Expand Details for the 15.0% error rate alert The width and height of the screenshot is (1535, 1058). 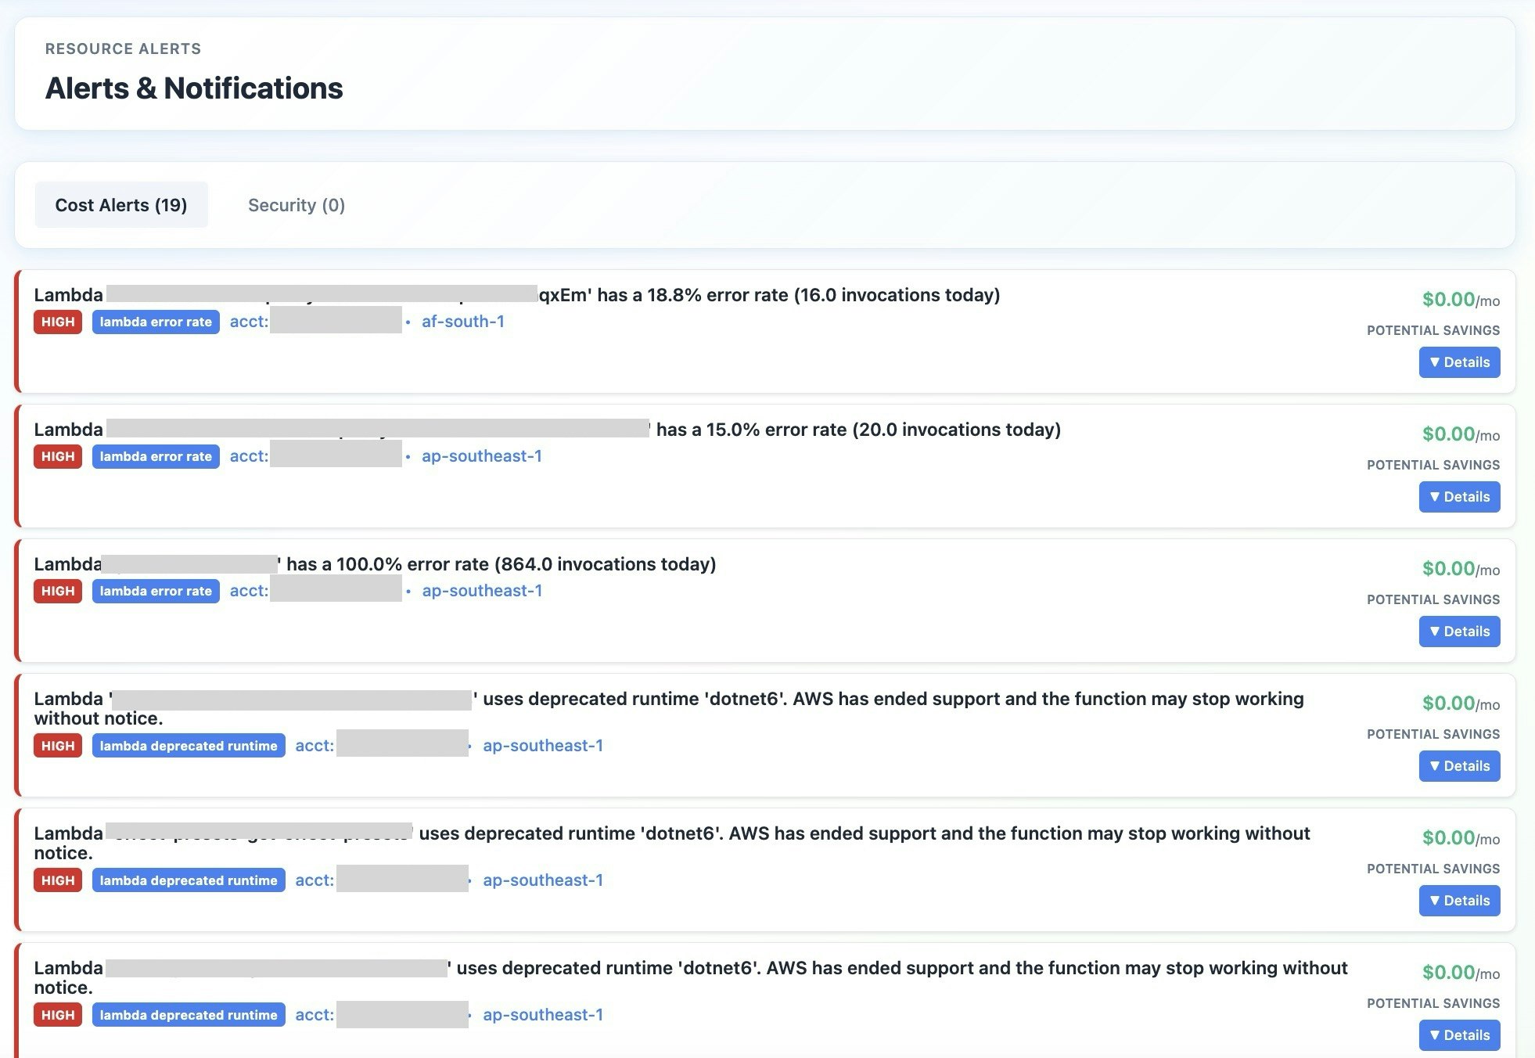1459,497
